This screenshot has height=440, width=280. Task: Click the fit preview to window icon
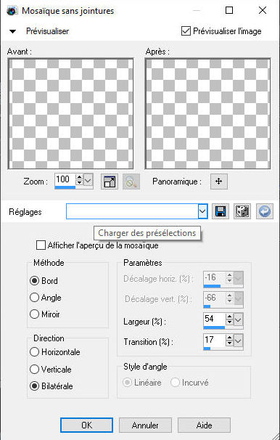(x=110, y=182)
